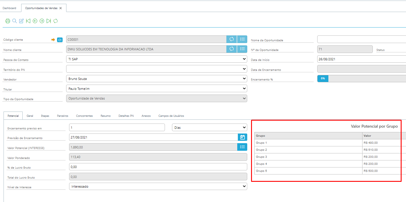The width and height of the screenshot is (406, 202).
Task: Click the edit pencil icon
Action: click(21, 21)
